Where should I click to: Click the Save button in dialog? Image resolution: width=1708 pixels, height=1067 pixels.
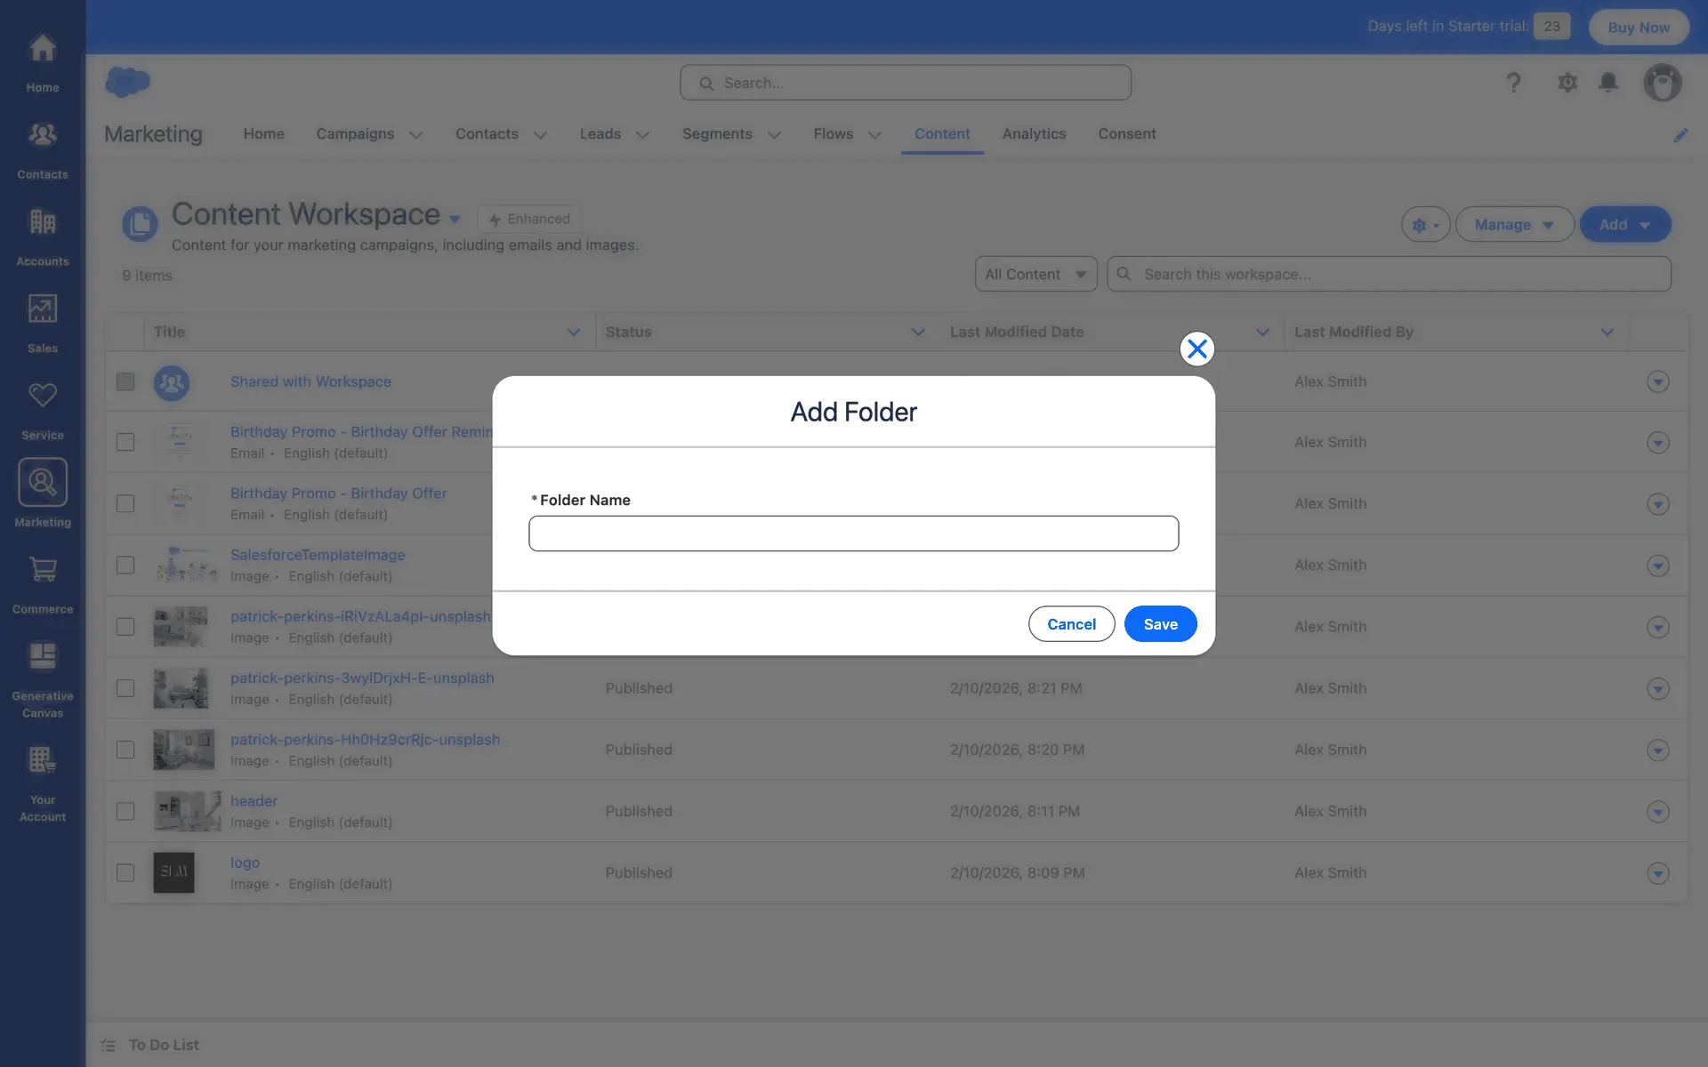click(1159, 624)
